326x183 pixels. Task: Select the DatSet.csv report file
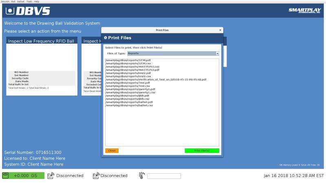point(129,105)
